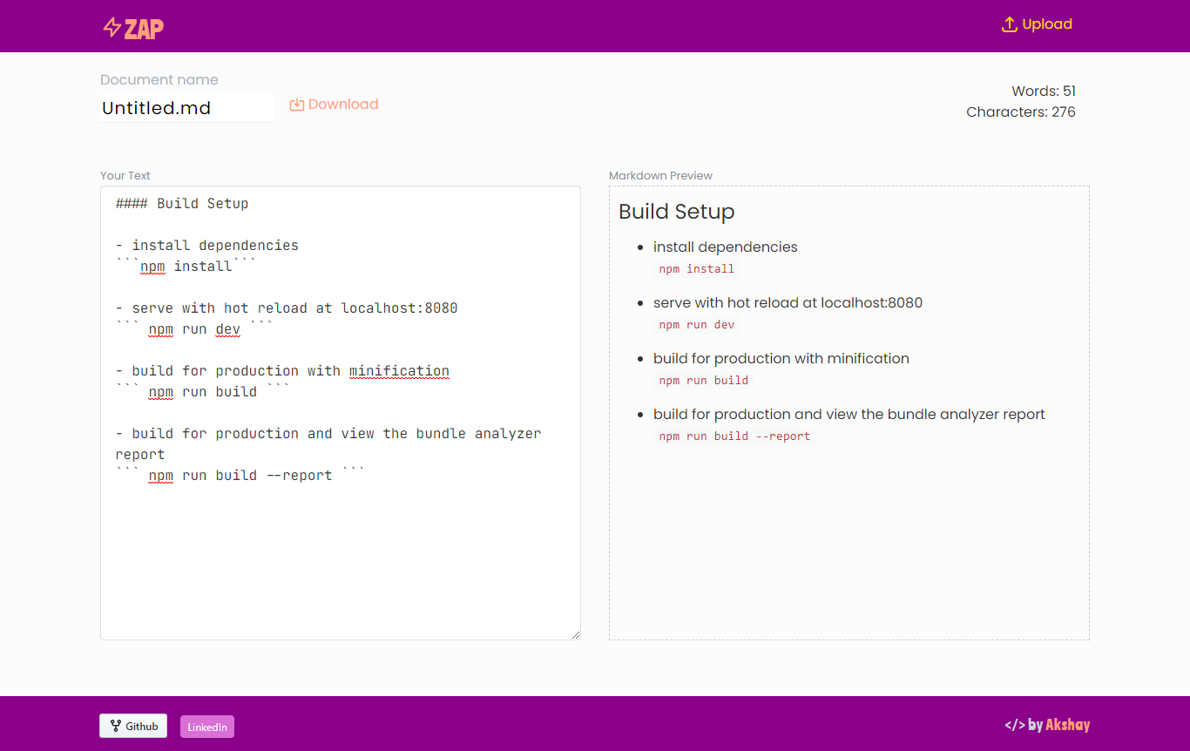Grab the textarea resize handle corner
This screenshot has height=751, width=1190.
click(576, 635)
